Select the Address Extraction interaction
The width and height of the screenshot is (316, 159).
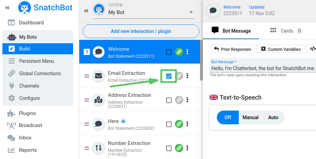(139, 100)
